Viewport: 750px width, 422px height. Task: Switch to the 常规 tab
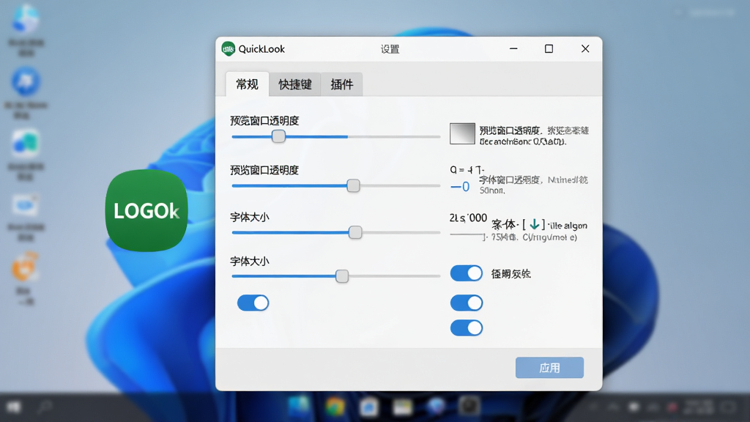248,84
